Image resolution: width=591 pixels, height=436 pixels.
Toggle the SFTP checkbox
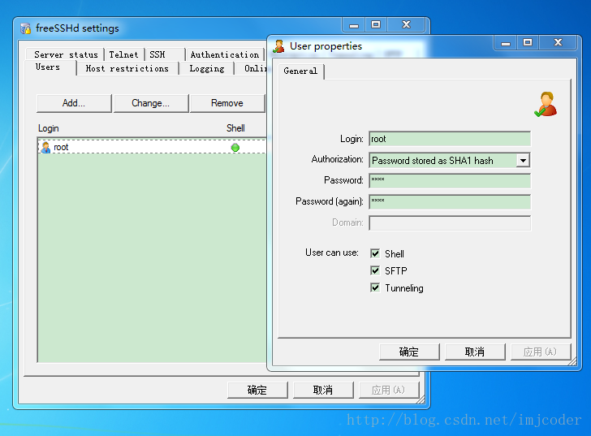[x=375, y=270]
